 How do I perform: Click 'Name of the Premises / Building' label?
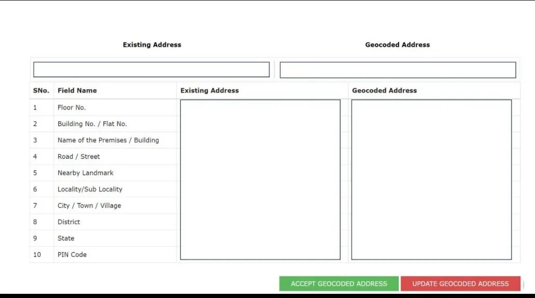(108, 140)
